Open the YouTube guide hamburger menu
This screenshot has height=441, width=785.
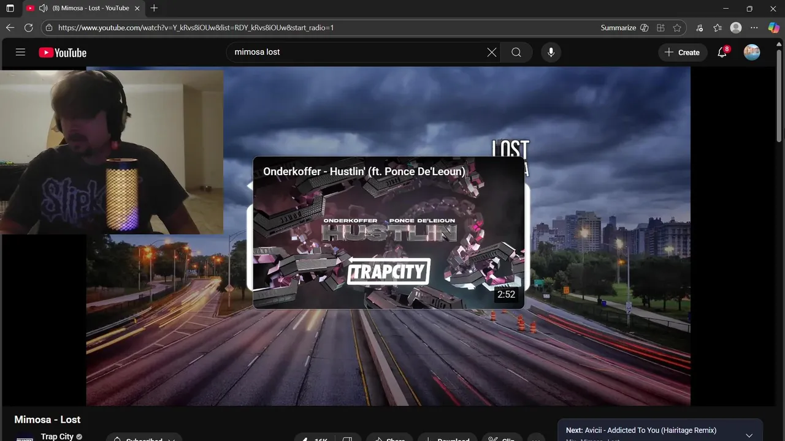point(20,52)
